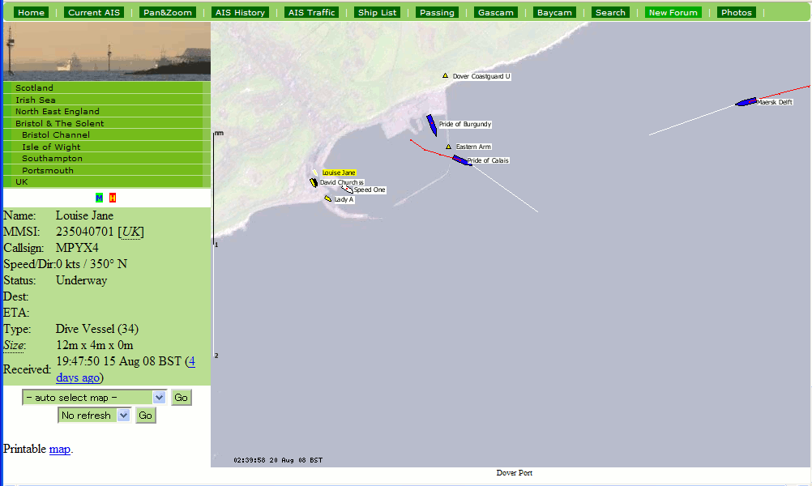This screenshot has height=486, width=812.
Task: Select the Dover Coastguard triangle marker
Action: 445,76
